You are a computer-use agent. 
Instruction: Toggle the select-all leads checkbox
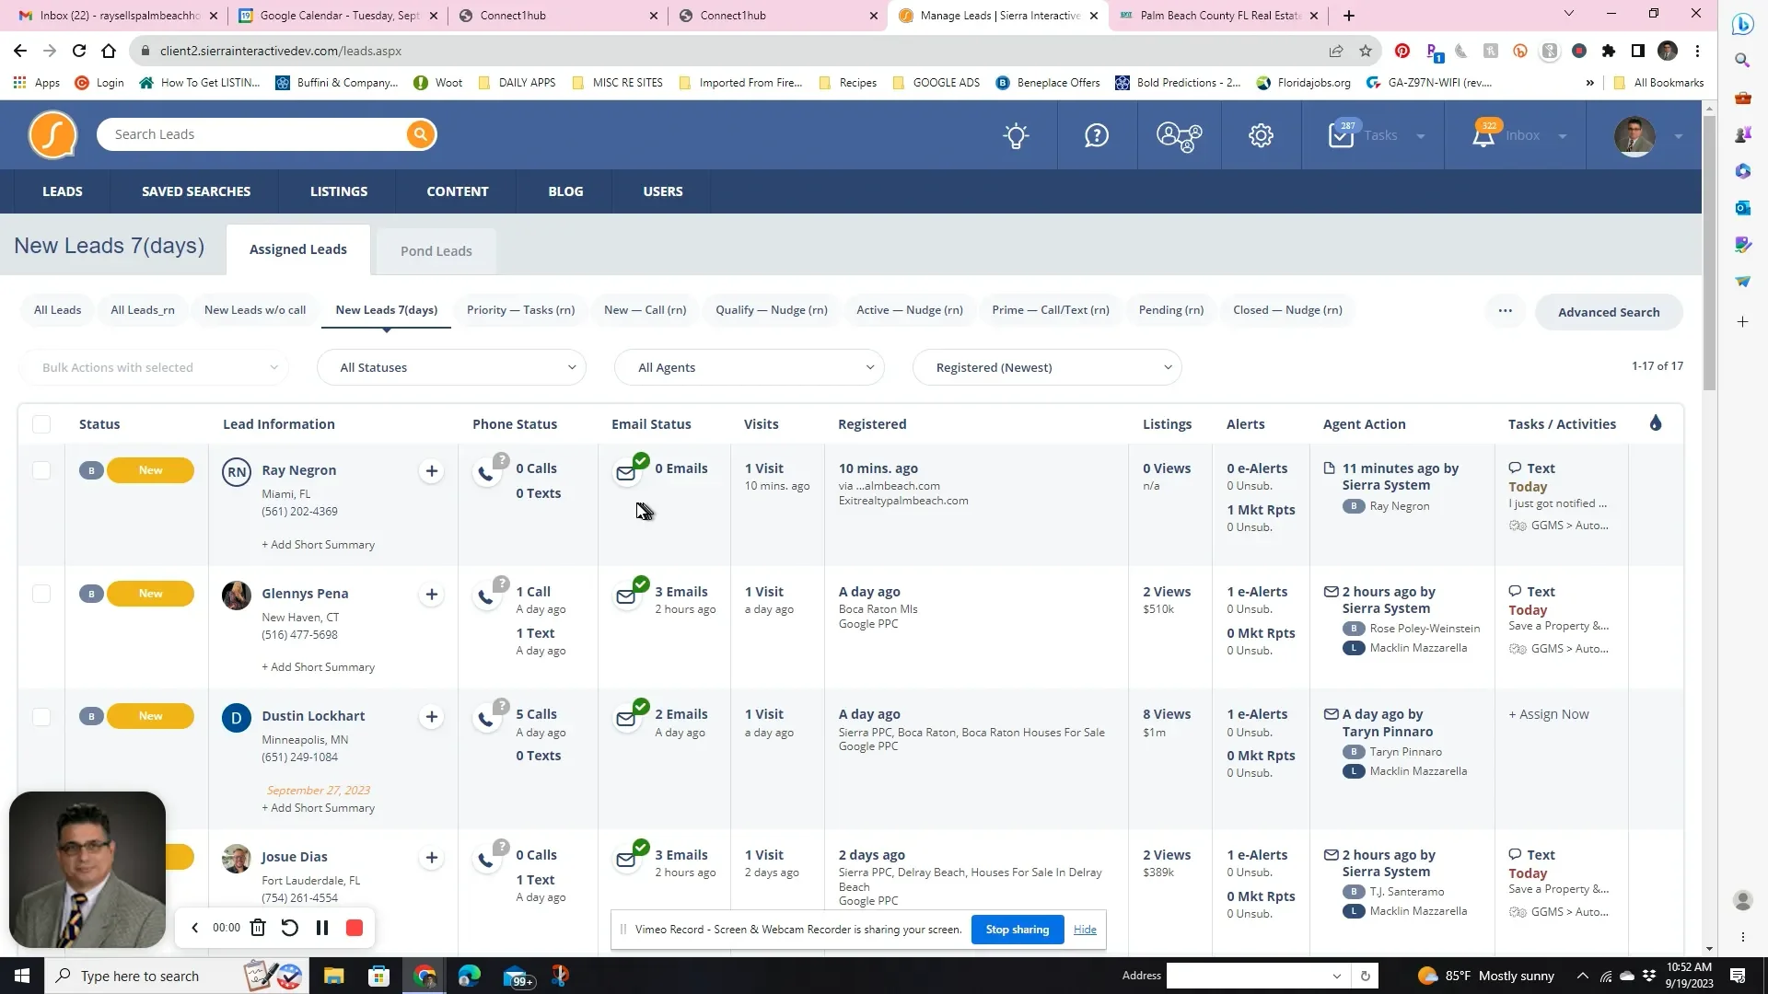click(41, 424)
